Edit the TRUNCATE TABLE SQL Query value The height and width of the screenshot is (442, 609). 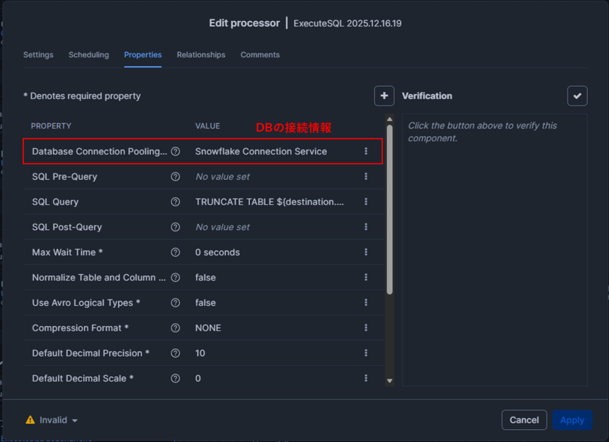point(269,202)
